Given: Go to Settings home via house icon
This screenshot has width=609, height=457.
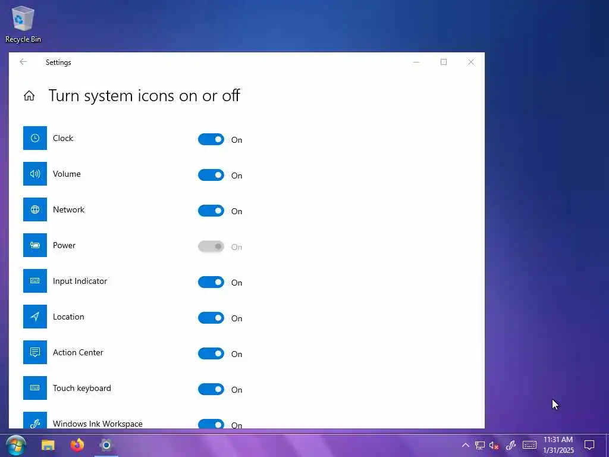Looking at the screenshot, I should pos(29,96).
